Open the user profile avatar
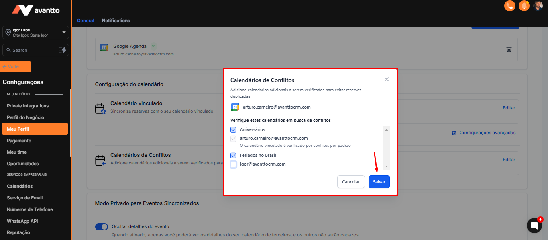This screenshot has width=548, height=240. tap(538, 6)
